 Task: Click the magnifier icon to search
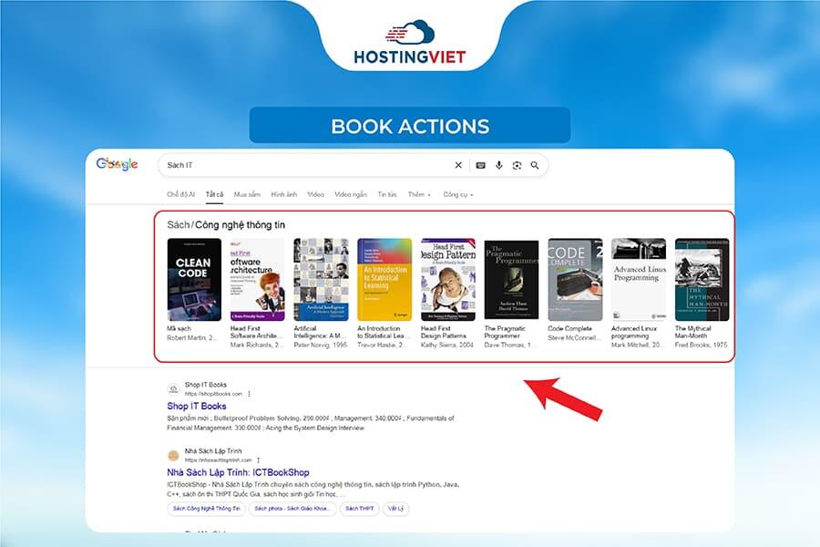point(533,165)
